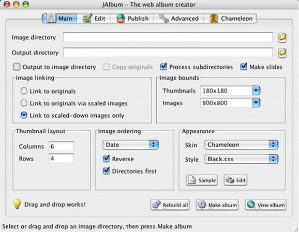Toggle Directories first checkbox
299x232 pixels.
click(106, 171)
